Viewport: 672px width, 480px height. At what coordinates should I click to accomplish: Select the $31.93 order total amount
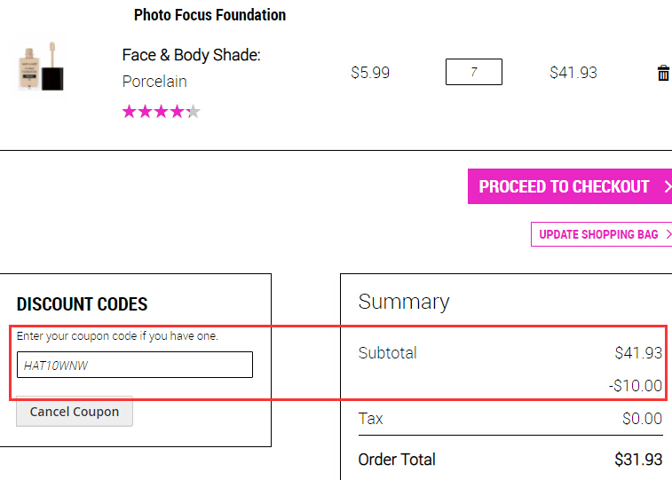(x=638, y=460)
